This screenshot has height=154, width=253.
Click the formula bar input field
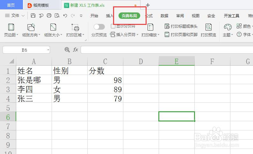click(x=167, y=50)
